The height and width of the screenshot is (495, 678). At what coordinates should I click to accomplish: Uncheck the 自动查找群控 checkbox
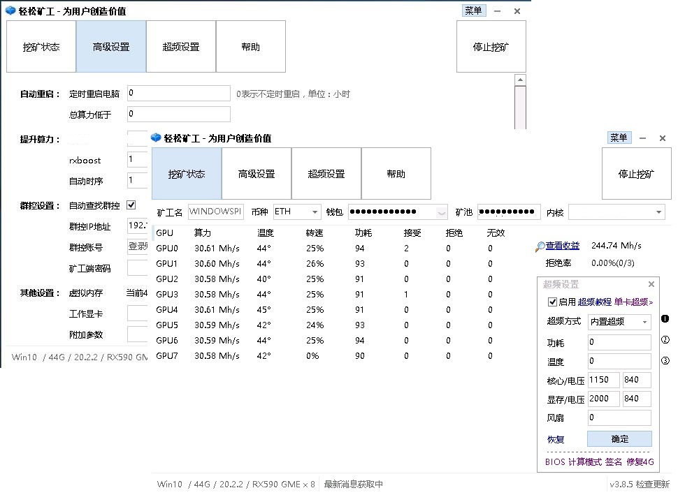[131, 205]
